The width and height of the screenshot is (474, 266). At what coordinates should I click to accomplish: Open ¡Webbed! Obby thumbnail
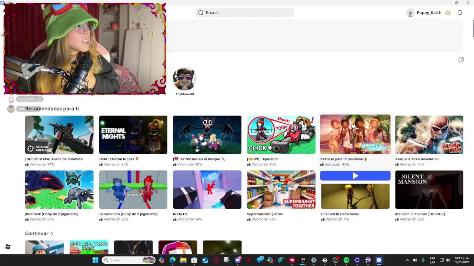pos(59,190)
